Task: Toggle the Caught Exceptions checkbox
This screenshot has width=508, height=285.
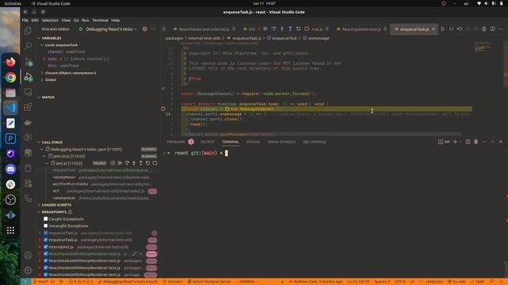Action: (x=46, y=219)
